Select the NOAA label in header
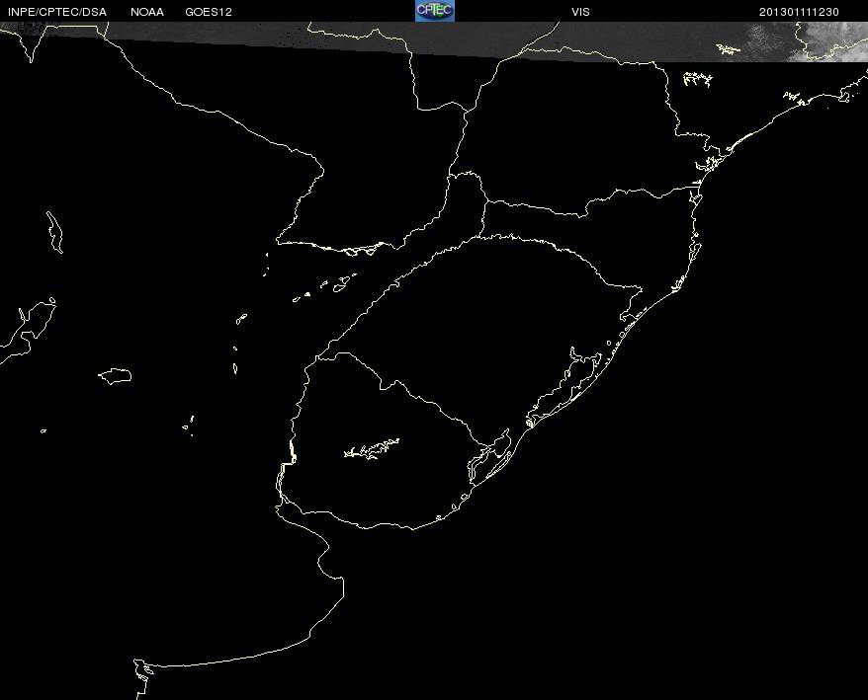The width and height of the screenshot is (868, 700). pyautogui.click(x=147, y=12)
